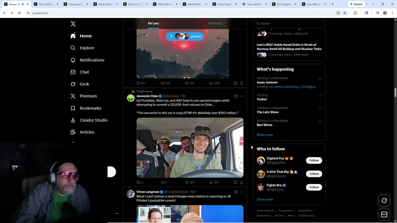Open more options on Vince Langman post
The image size is (397, 223).
coord(242,192)
